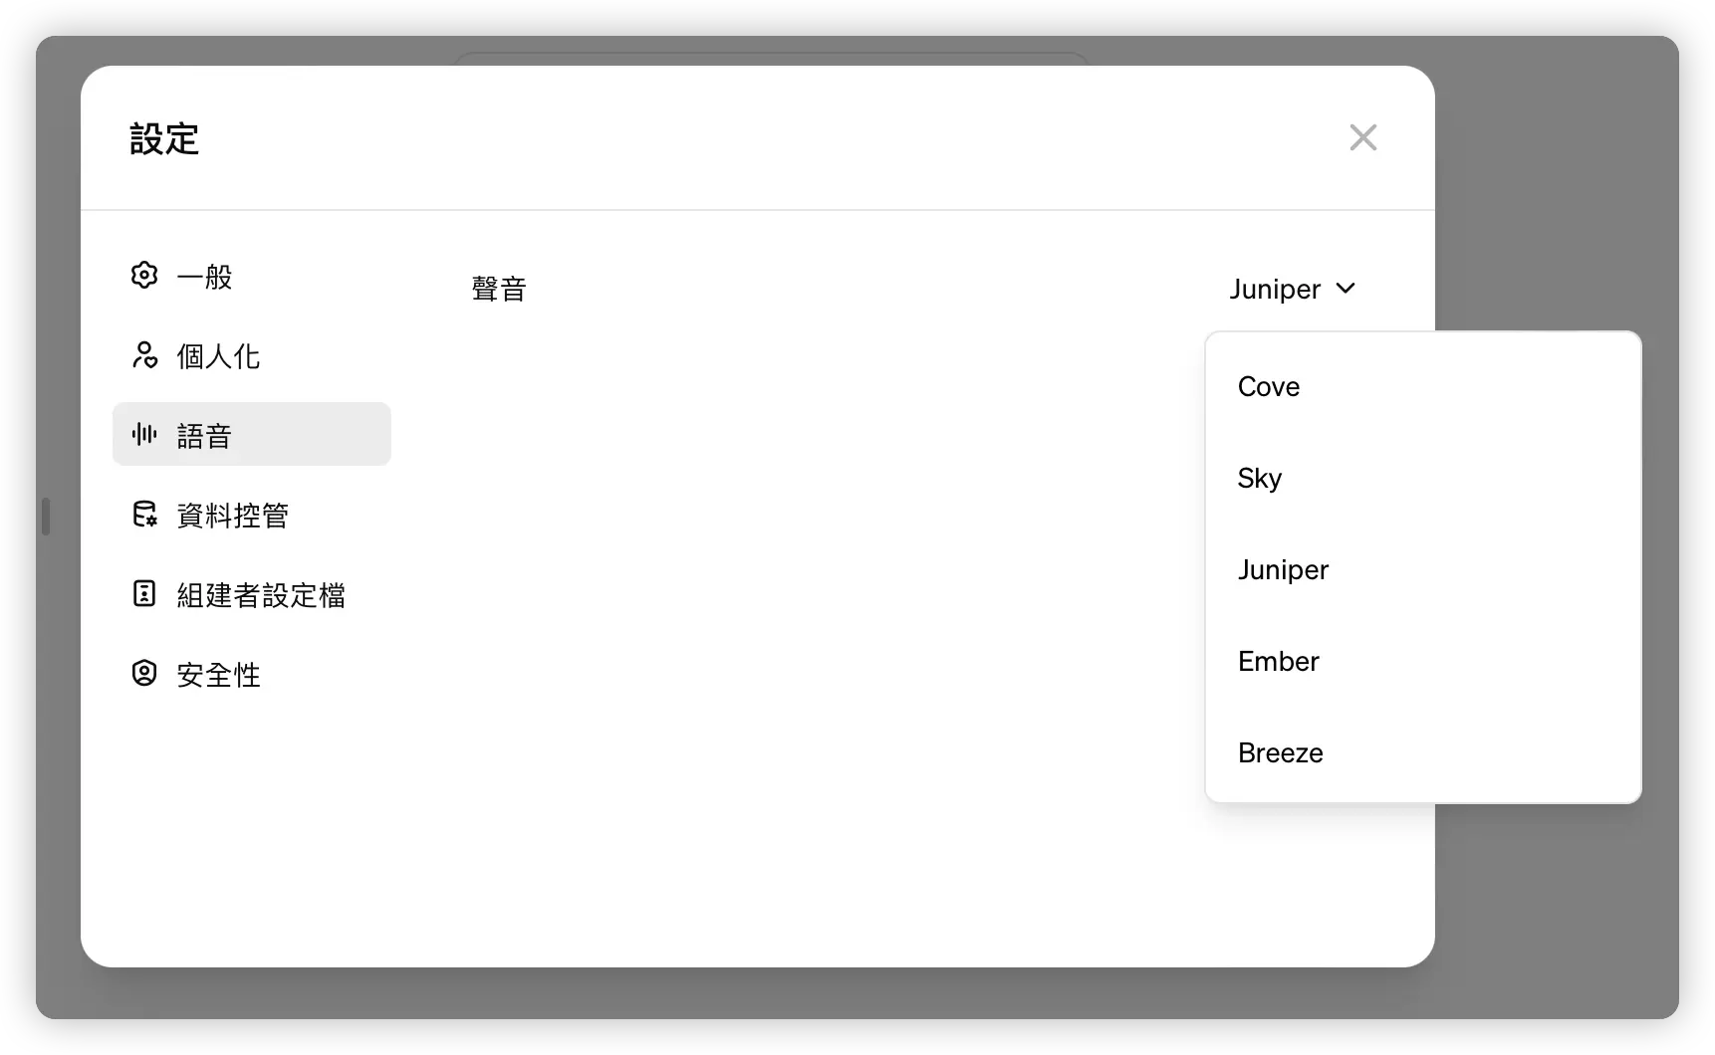The height and width of the screenshot is (1055, 1715).
Task: Click the profile card icon beside 組建者設定檔
Action: (144, 594)
